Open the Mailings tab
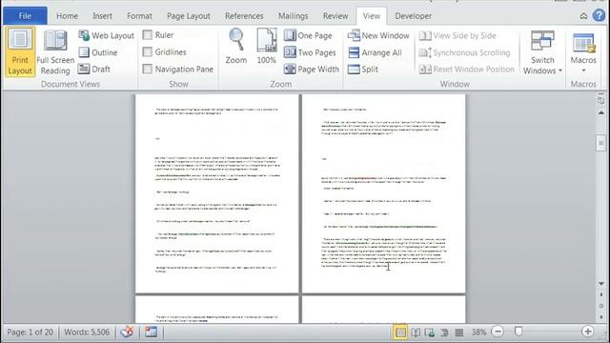Image resolution: width=610 pixels, height=343 pixels. [x=293, y=16]
